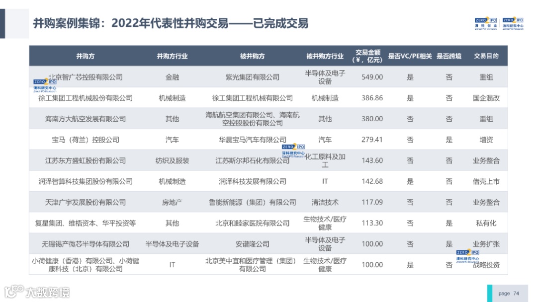The image size is (537, 302).
Task: Select cell 小荷健康（香港）有限公司、小荷健康科技（北京）有限公司
Action: click(x=86, y=265)
